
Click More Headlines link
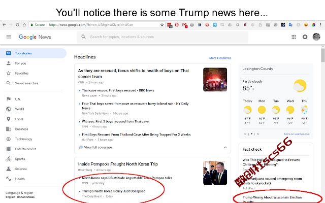click(x=220, y=58)
